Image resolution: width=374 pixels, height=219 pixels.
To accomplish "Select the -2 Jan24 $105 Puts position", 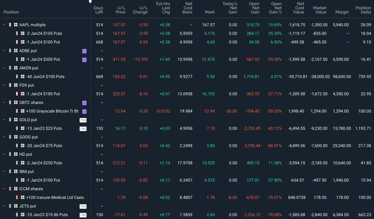I will coord(44,34).
